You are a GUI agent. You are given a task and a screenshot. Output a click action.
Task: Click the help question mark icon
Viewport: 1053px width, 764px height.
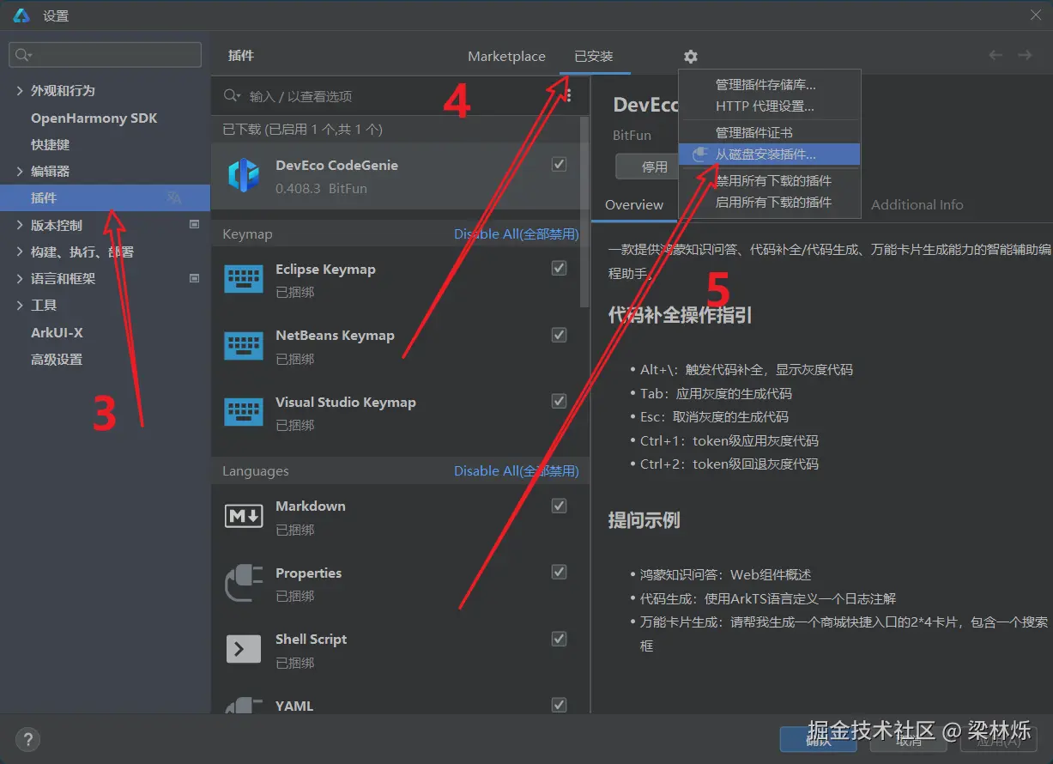pos(27,738)
